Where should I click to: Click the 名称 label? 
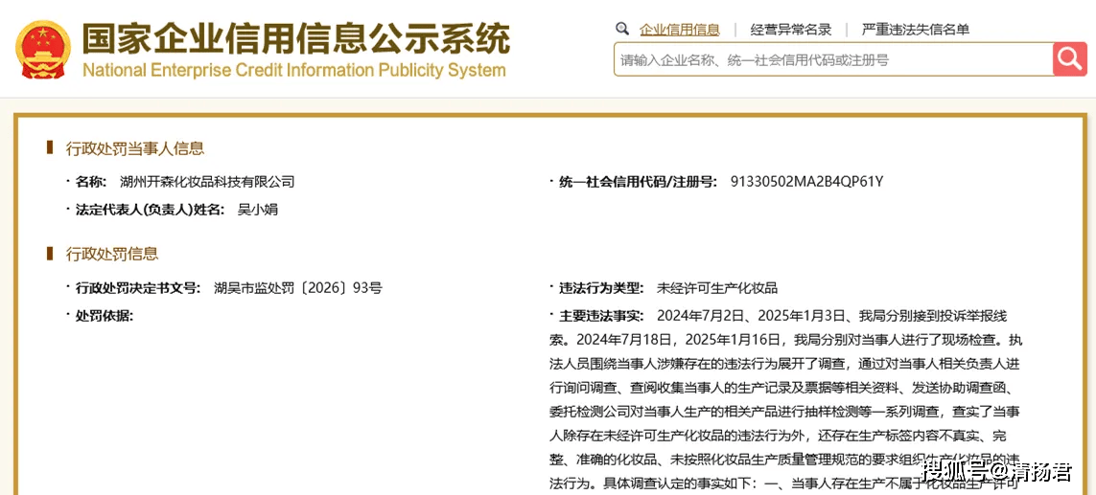click(91, 182)
